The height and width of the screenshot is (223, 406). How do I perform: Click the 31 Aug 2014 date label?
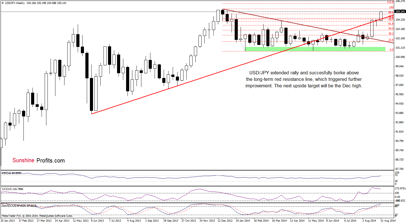[x=388, y=220]
